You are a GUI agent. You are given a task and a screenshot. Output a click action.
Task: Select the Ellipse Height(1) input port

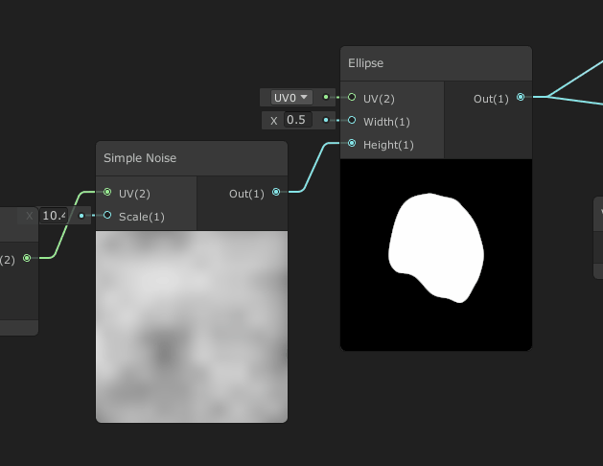352,144
